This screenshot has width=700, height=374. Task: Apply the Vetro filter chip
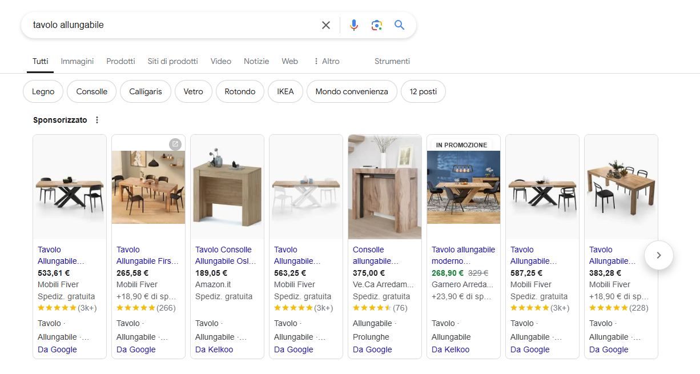(x=194, y=91)
